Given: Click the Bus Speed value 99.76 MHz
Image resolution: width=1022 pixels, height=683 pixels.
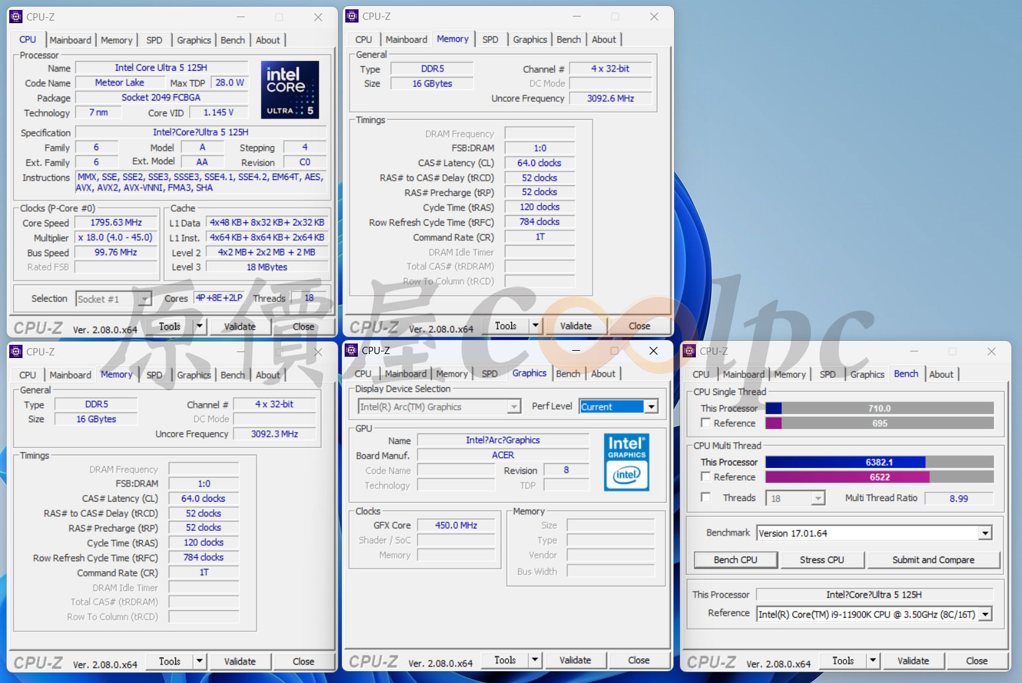Looking at the screenshot, I should (x=116, y=252).
